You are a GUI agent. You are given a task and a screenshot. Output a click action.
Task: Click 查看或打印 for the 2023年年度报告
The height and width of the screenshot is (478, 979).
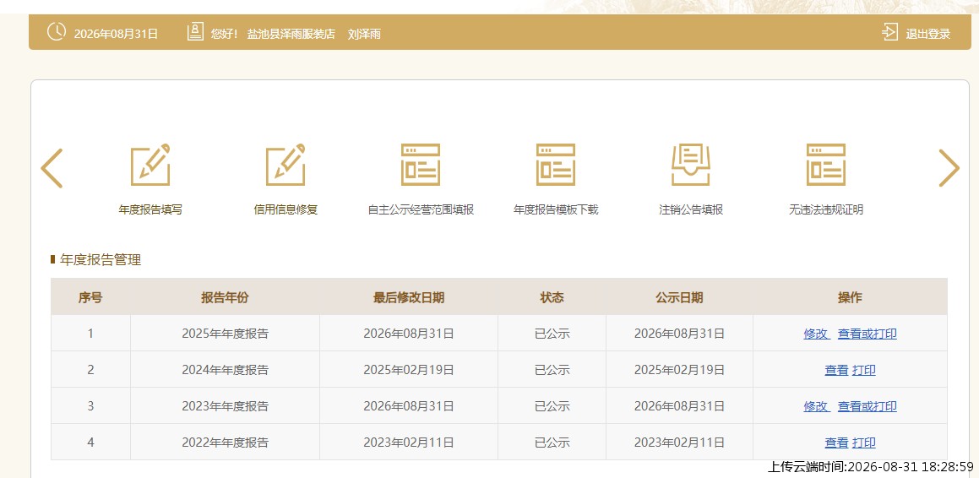867,406
